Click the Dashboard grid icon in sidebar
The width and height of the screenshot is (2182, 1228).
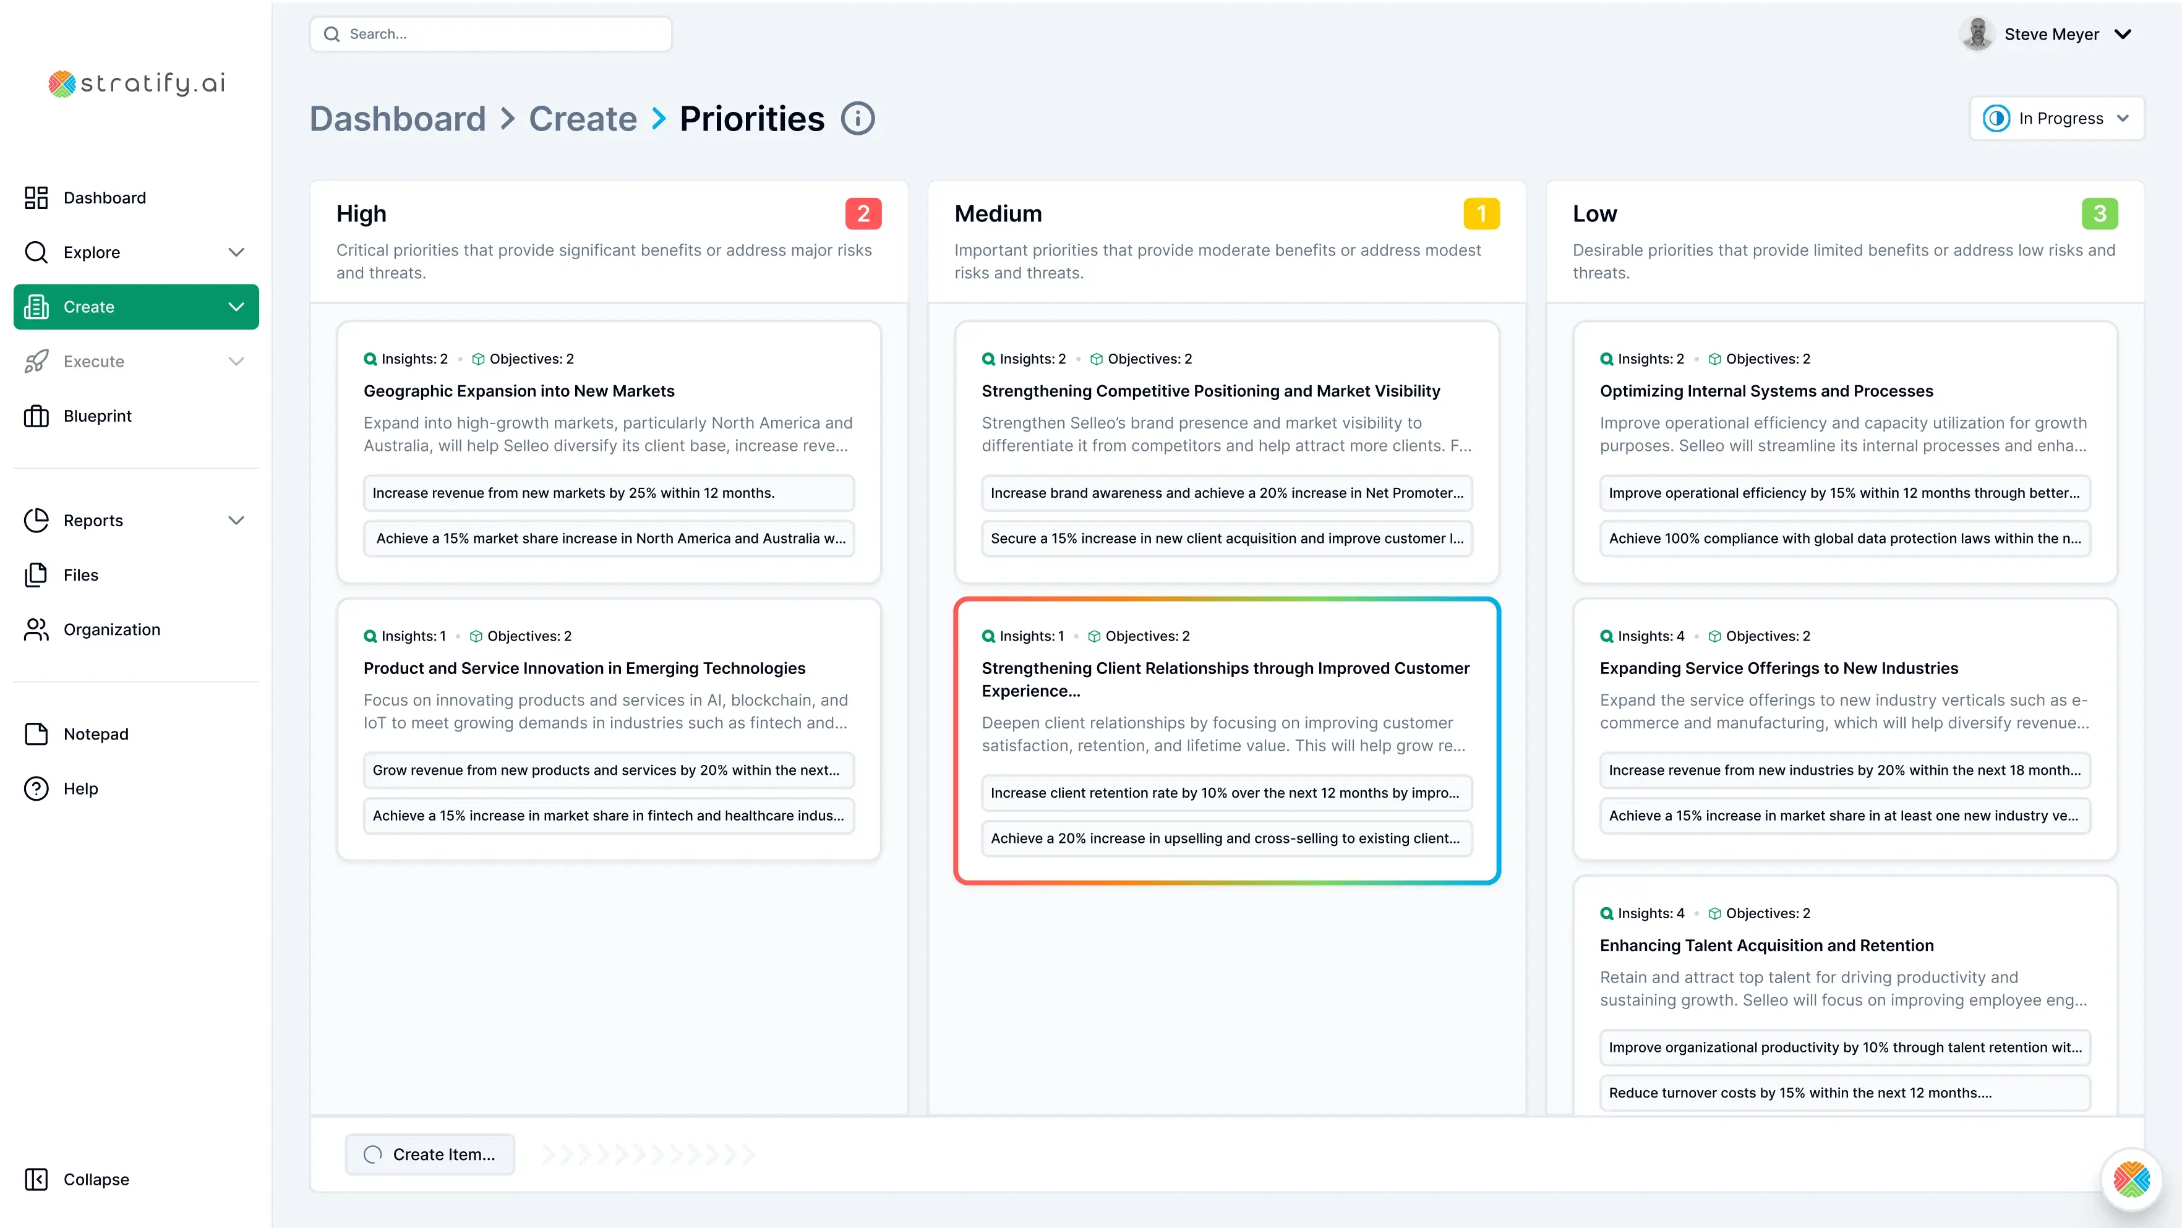coord(36,197)
